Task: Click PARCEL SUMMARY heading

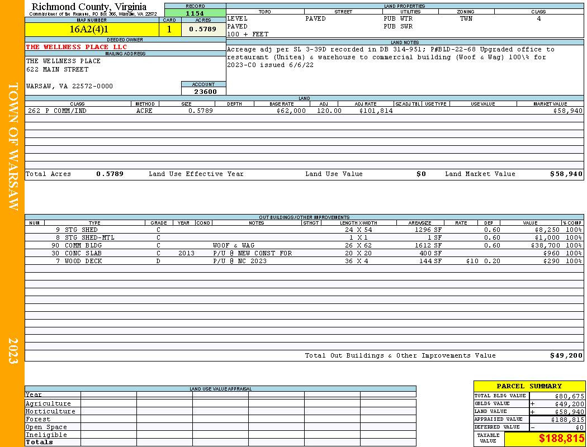Action: pyautogui.click(x=529, y=387)
